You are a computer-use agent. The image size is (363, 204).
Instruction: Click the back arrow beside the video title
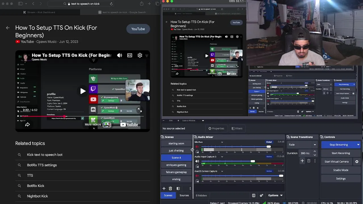(x=8, y=28)
